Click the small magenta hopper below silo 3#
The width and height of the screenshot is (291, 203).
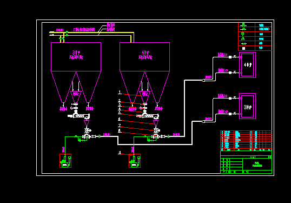(x=76, y=96)
